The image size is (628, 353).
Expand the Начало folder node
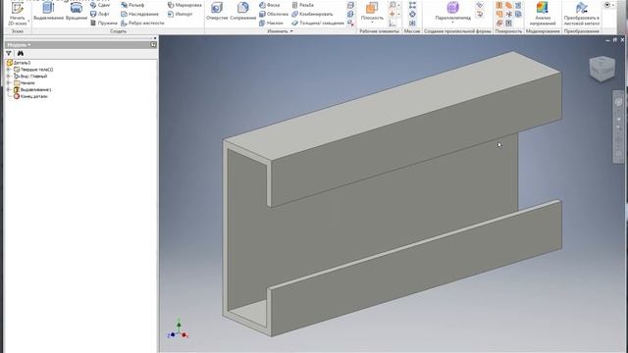(9, 82)
